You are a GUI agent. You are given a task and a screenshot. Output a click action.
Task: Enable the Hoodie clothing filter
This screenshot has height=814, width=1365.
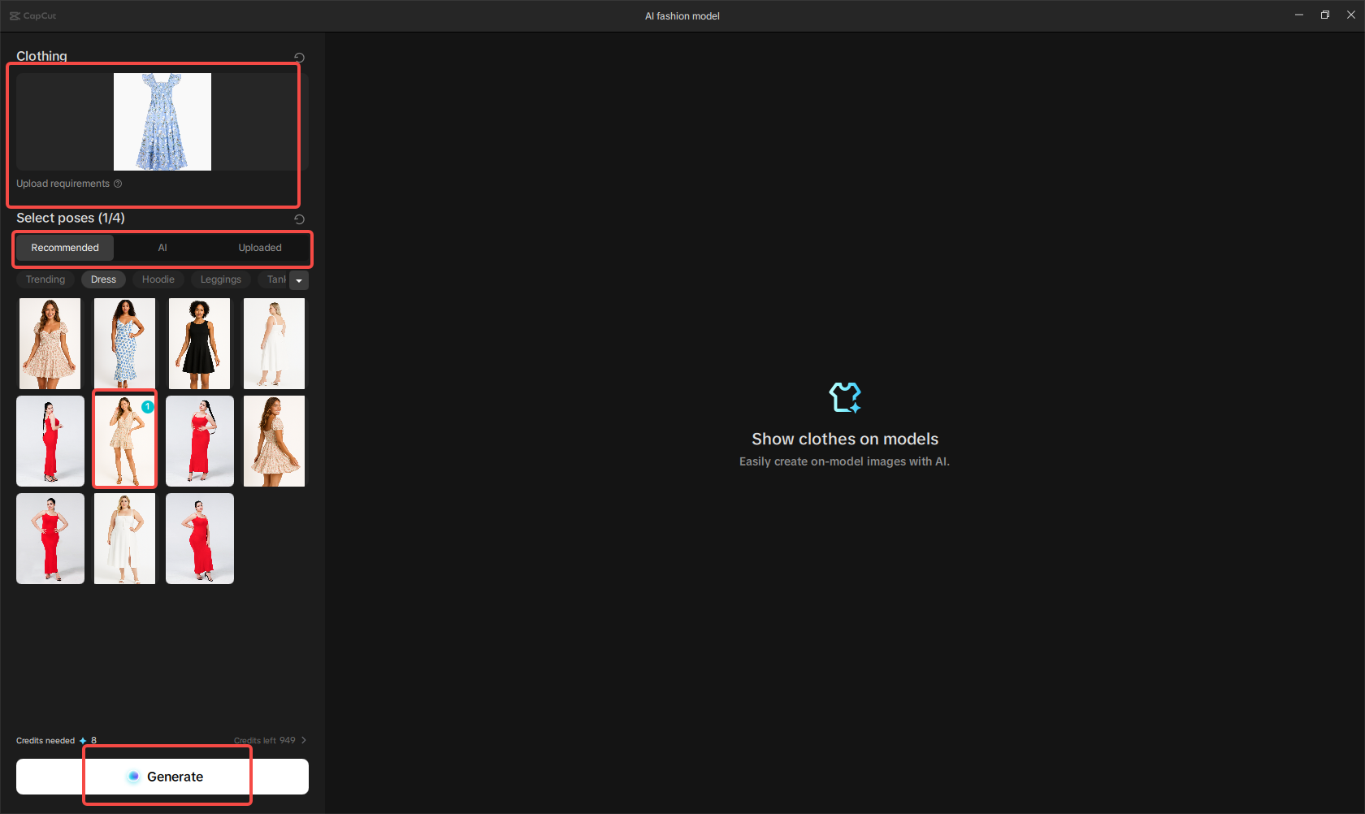[x=158, y=279]
